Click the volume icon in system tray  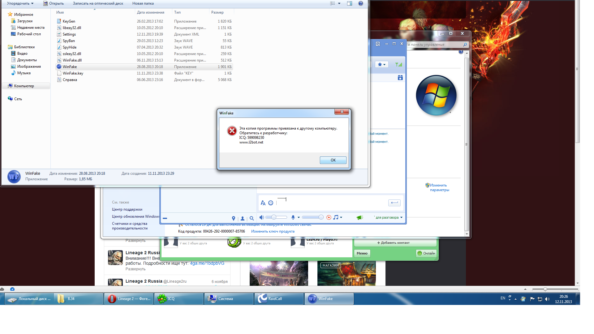tap(547, 299)
